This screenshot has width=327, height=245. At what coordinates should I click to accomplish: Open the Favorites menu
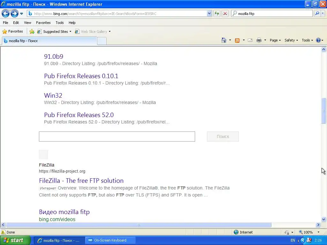click(43, 23)
